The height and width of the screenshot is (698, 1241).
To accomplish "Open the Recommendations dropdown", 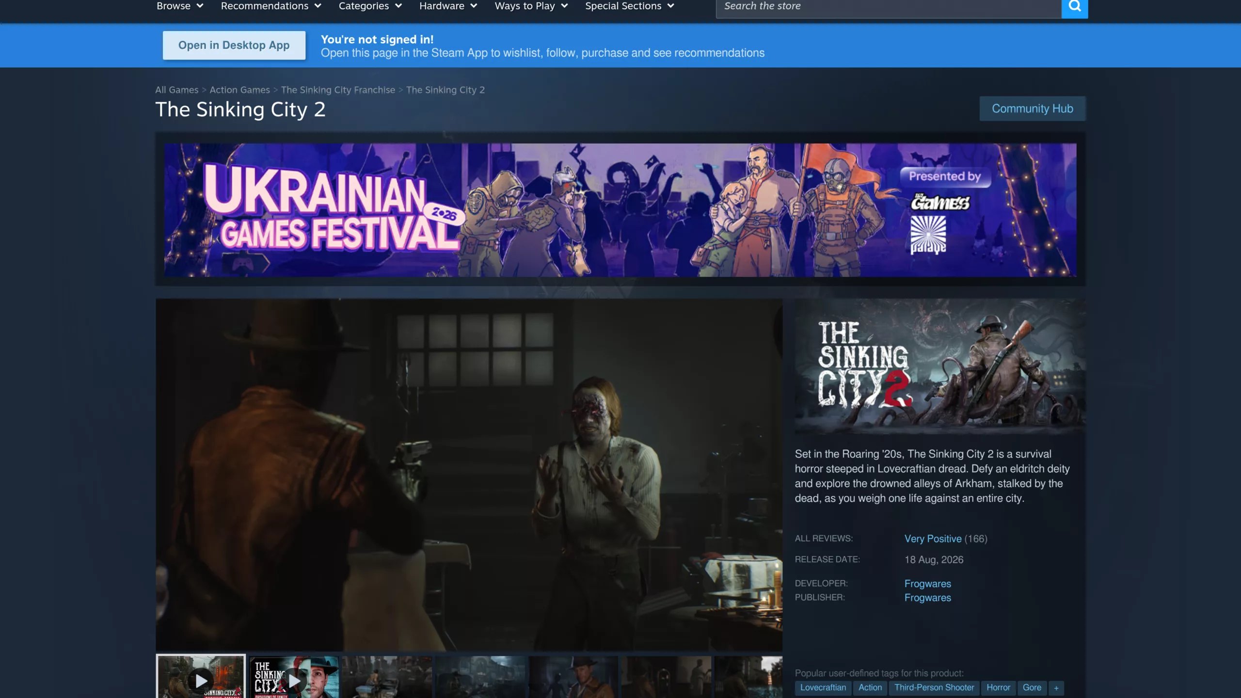I will [x=271, y=6].
